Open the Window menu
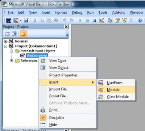The width and height of the screenshot is (145, 131). [136, 12]
